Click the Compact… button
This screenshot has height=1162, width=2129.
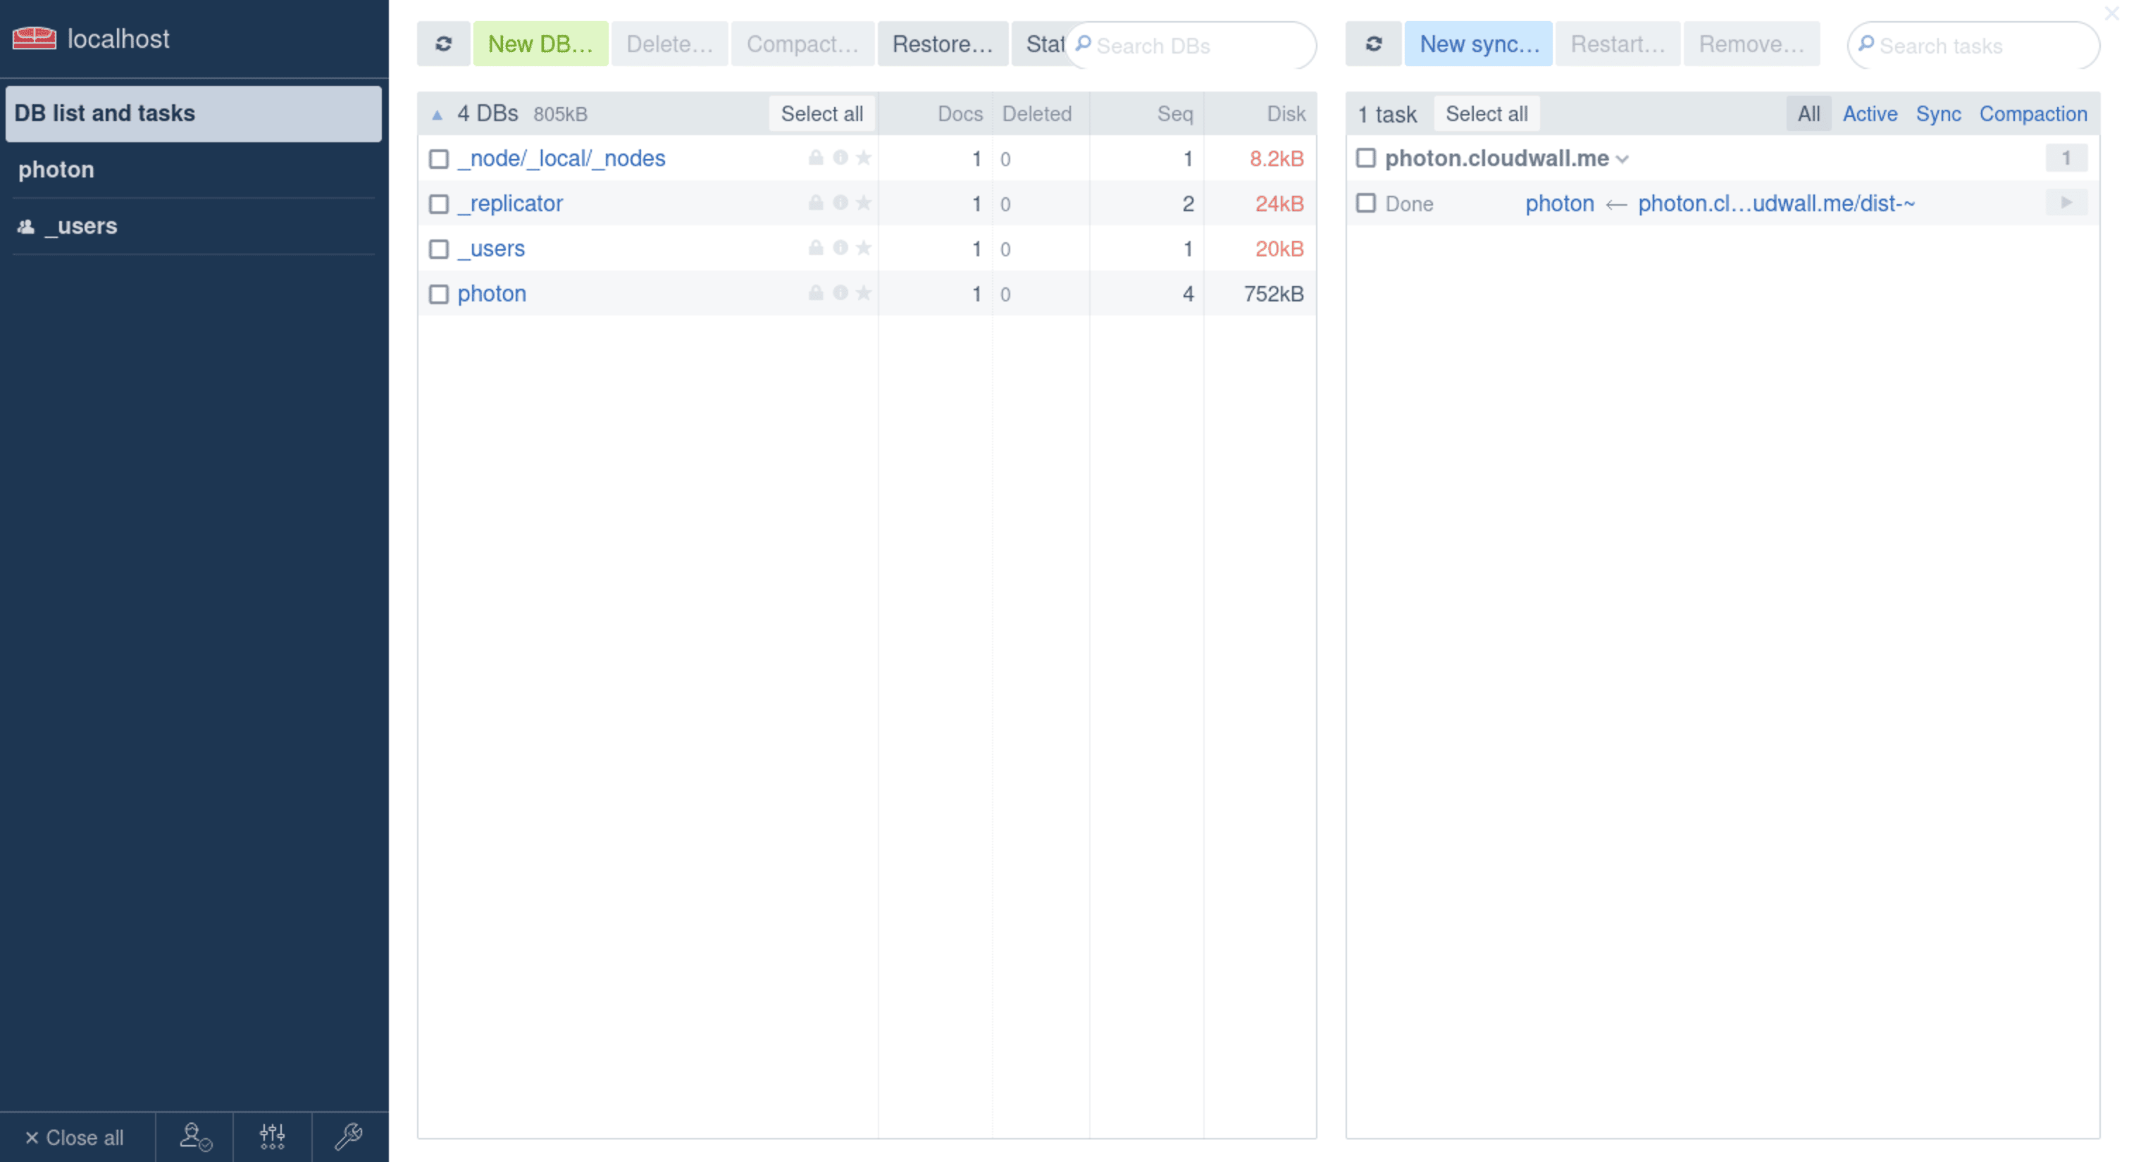802,44
